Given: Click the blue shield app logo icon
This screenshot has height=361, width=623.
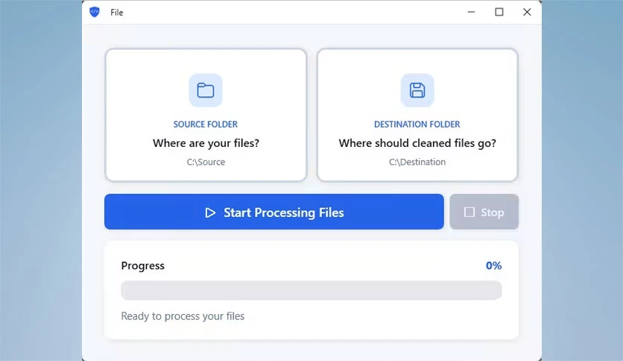Looking at the screenshot, I should [x=94, y=12].
